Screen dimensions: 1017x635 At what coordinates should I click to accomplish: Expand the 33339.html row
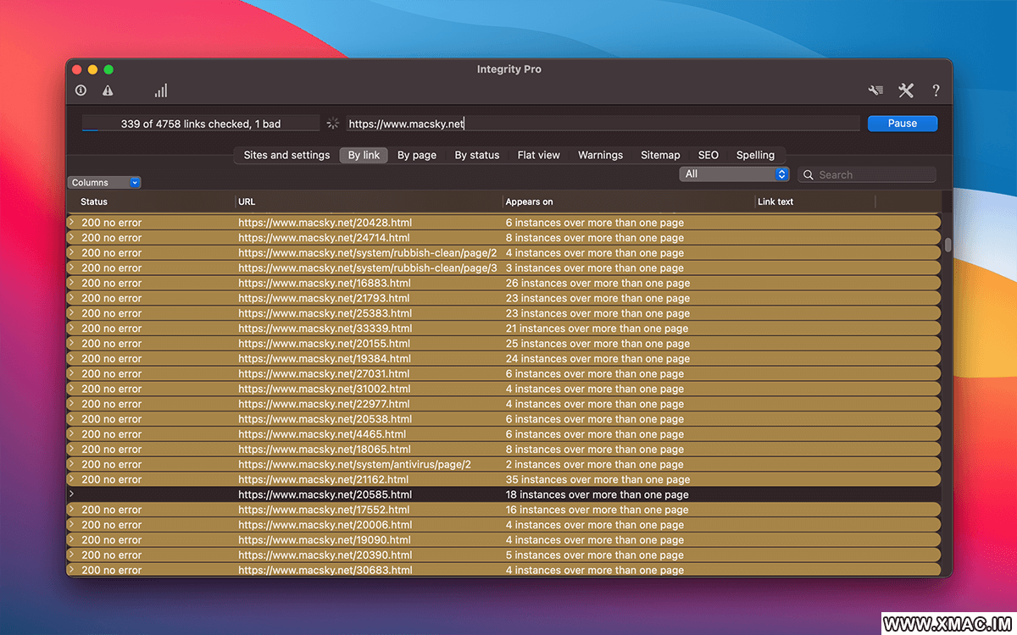(72, 329)
